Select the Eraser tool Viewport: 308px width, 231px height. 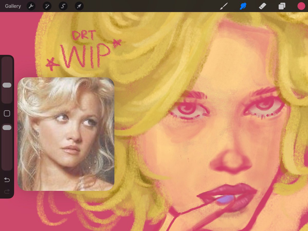(263, 6)
